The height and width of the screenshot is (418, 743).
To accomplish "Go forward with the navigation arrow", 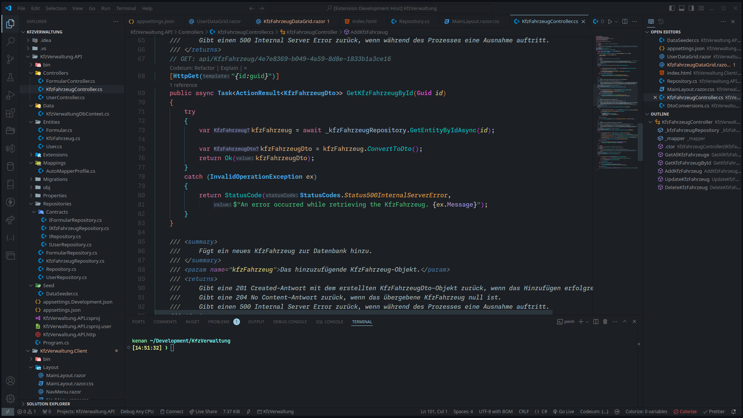I will point(262,8).
